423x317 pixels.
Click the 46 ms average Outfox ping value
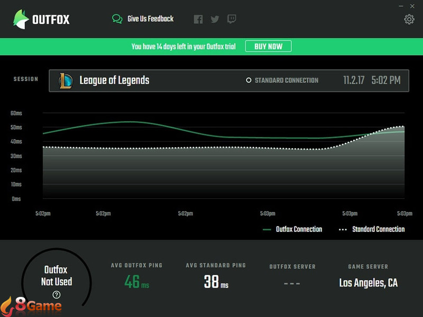(136, 282)
